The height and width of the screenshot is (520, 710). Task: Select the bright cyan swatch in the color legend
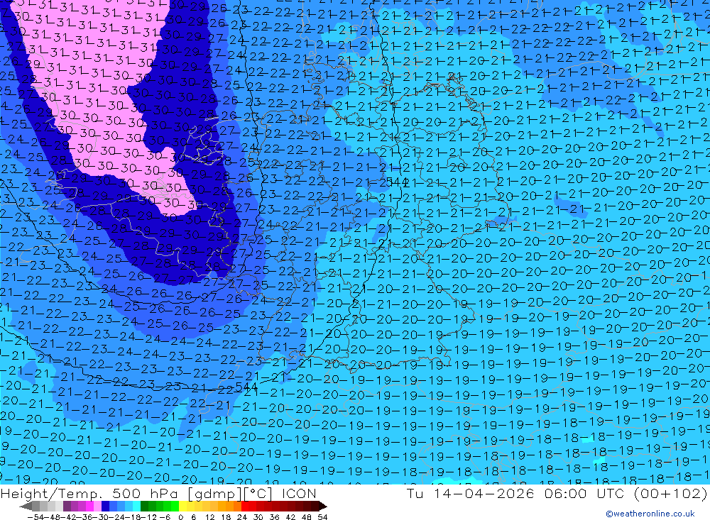(x=137, y=506)
